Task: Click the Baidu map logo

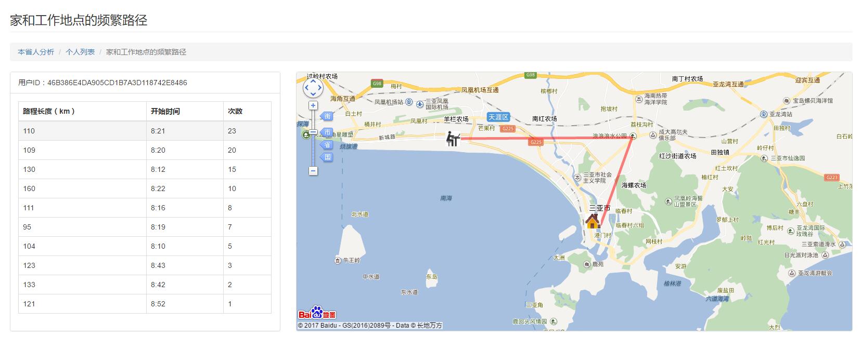Action: tap(317, 314)
